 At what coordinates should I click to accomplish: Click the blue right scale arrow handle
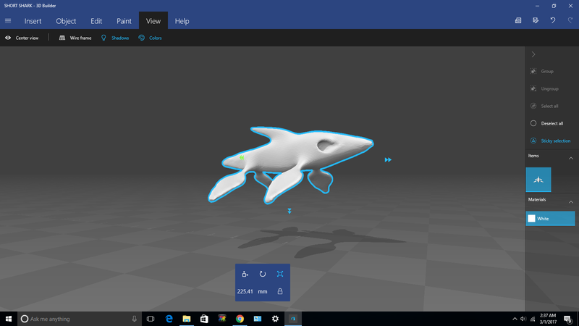pos(388,159)
